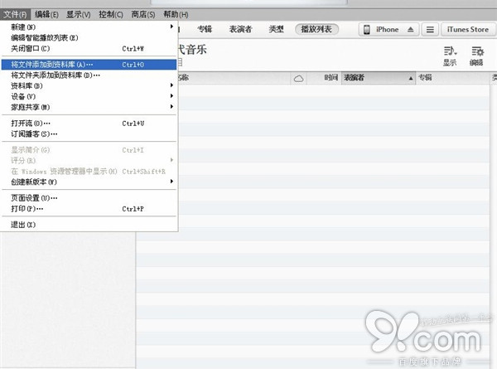497x369 pixels.
Task: Sort by the 专辑 column header
Action: click(452, 78)
